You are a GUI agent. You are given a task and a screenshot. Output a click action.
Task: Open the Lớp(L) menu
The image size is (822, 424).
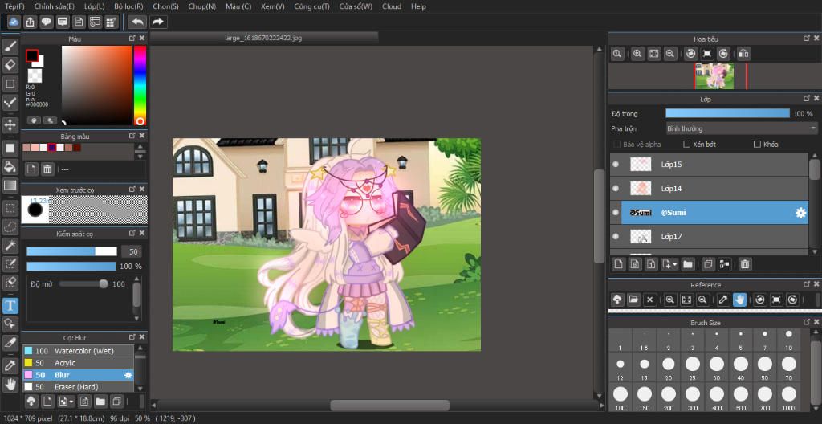(x=95, y=6)
